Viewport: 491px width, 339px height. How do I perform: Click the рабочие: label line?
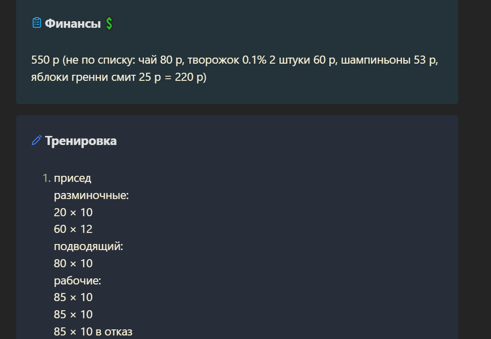pos(78,280)
